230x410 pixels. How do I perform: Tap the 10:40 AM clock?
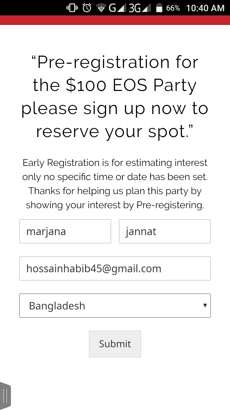[x=205, y=8]
